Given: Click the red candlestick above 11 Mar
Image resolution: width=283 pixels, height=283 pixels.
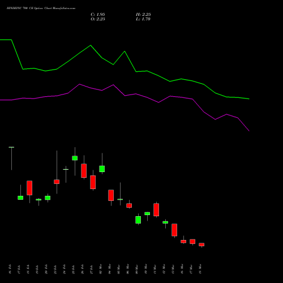Looking at the screenshot, I should click(156, 209).
